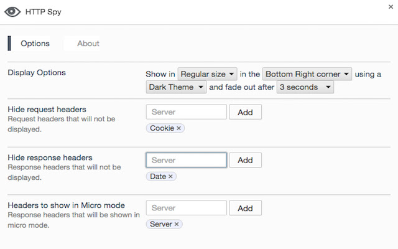Switch to the Options tab

coord(35,44)
